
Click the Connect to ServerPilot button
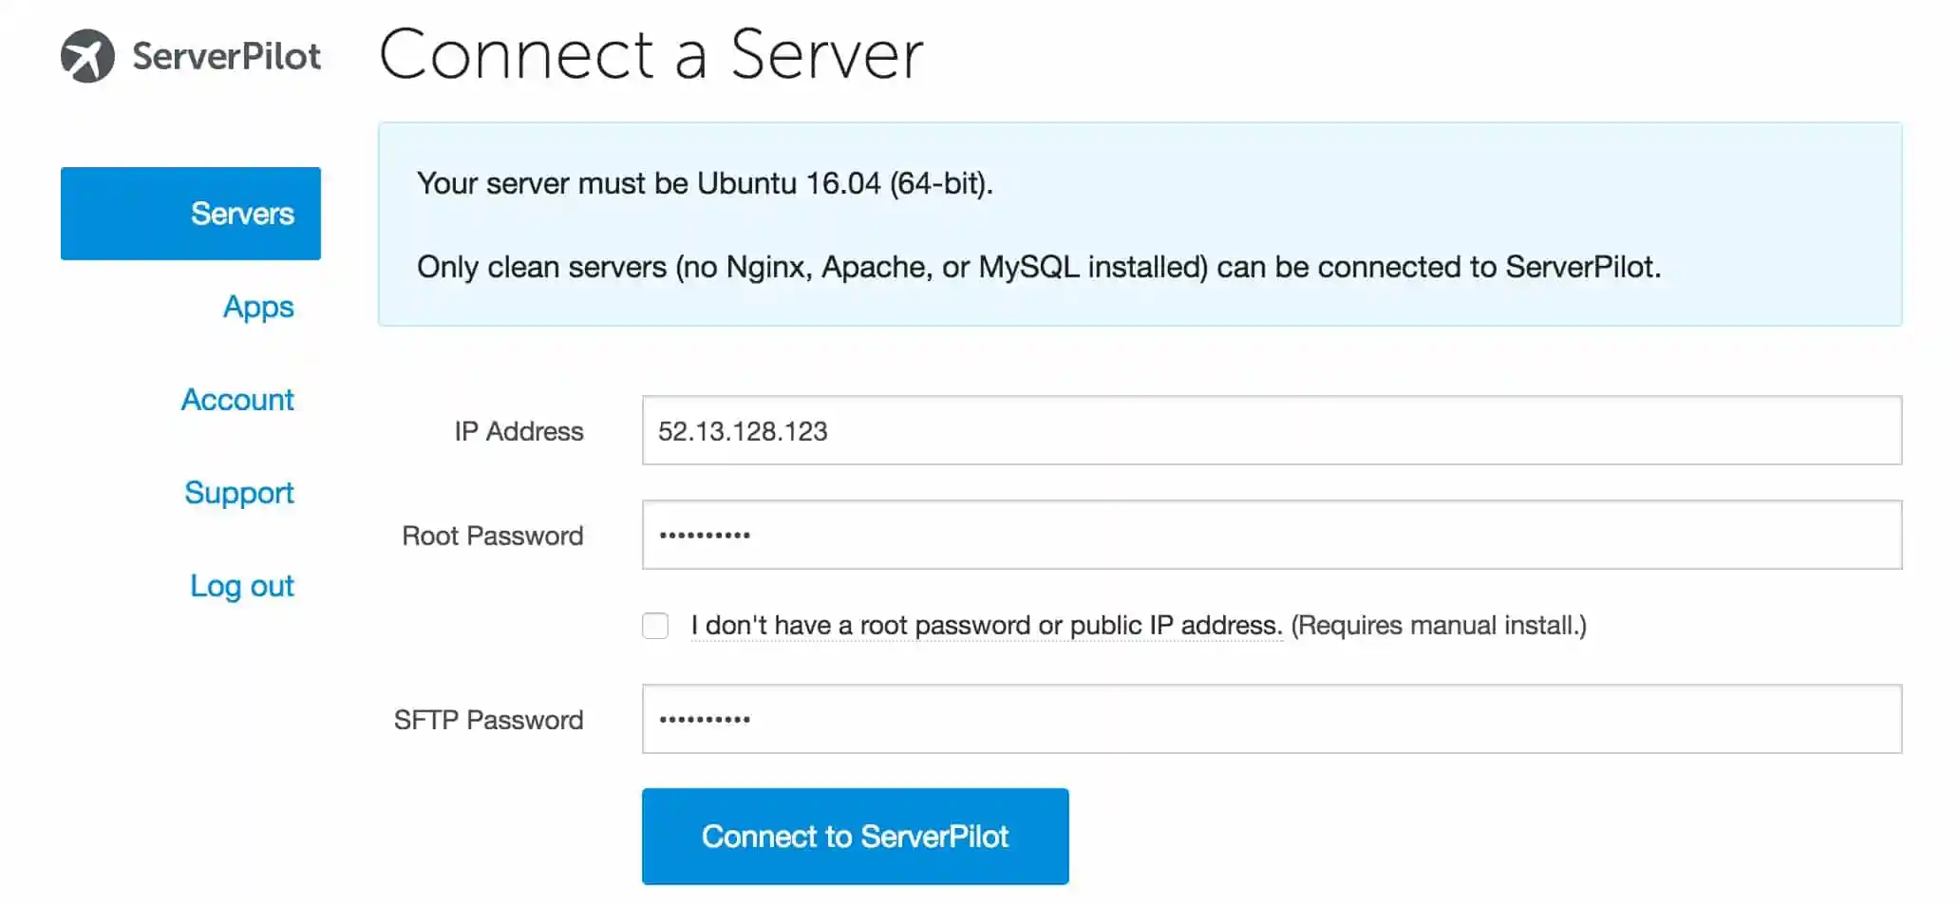(854, 836)
